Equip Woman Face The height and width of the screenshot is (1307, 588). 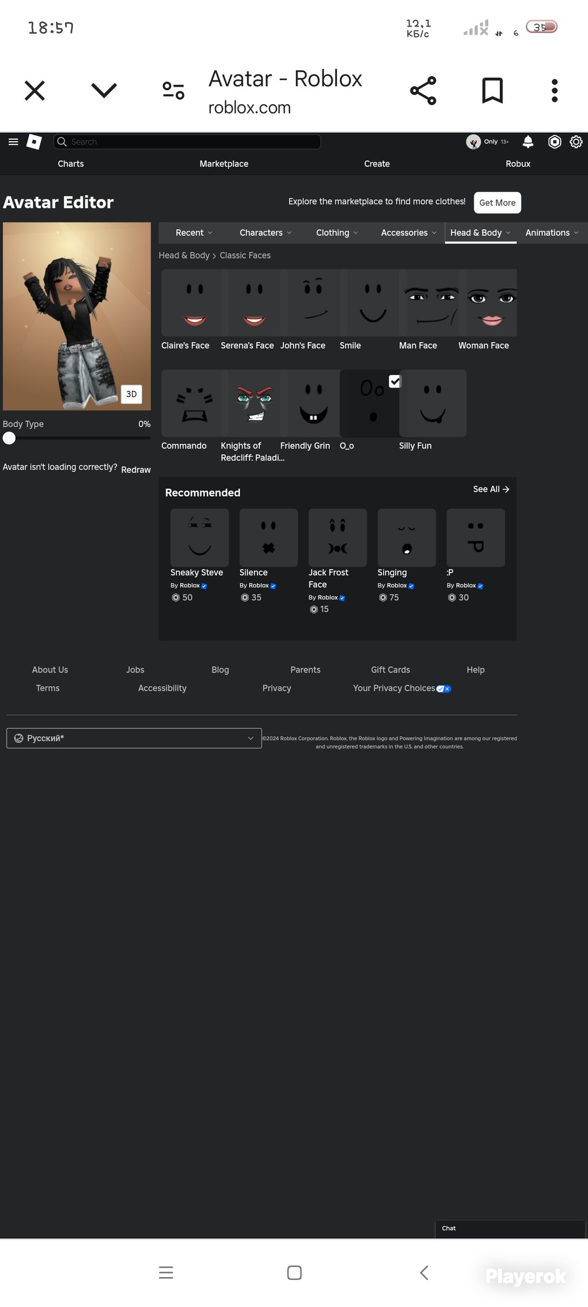[x=488, y=303]
